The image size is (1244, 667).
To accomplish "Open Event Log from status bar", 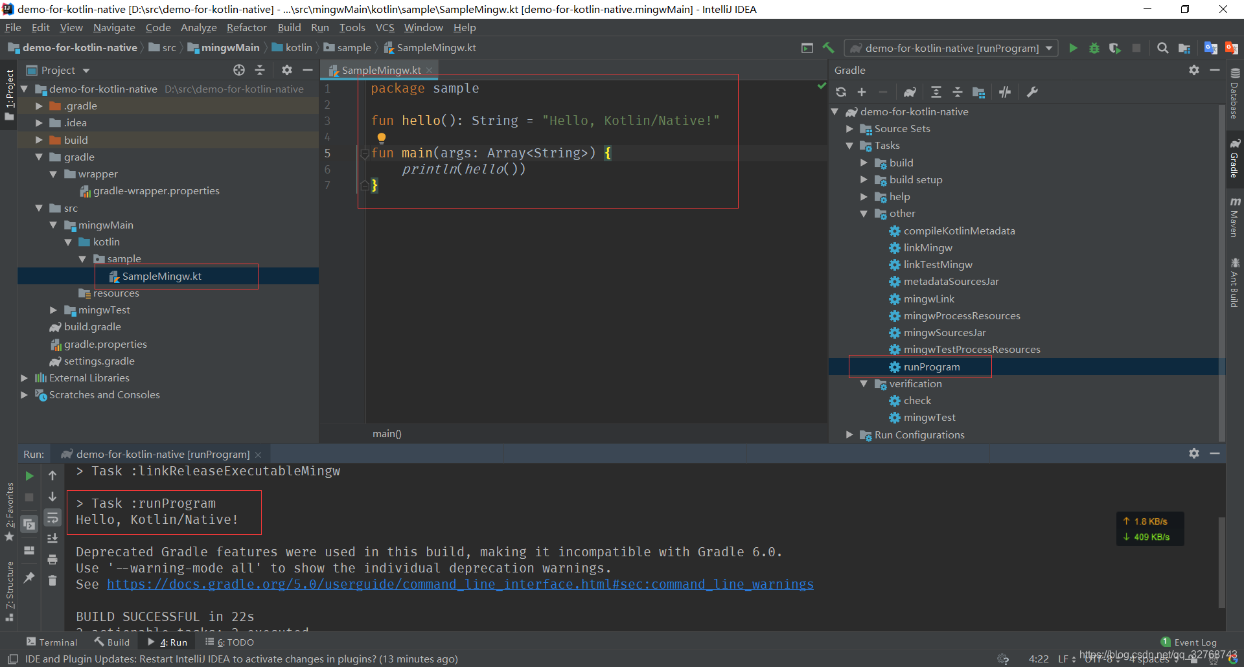I will 1189,642.
